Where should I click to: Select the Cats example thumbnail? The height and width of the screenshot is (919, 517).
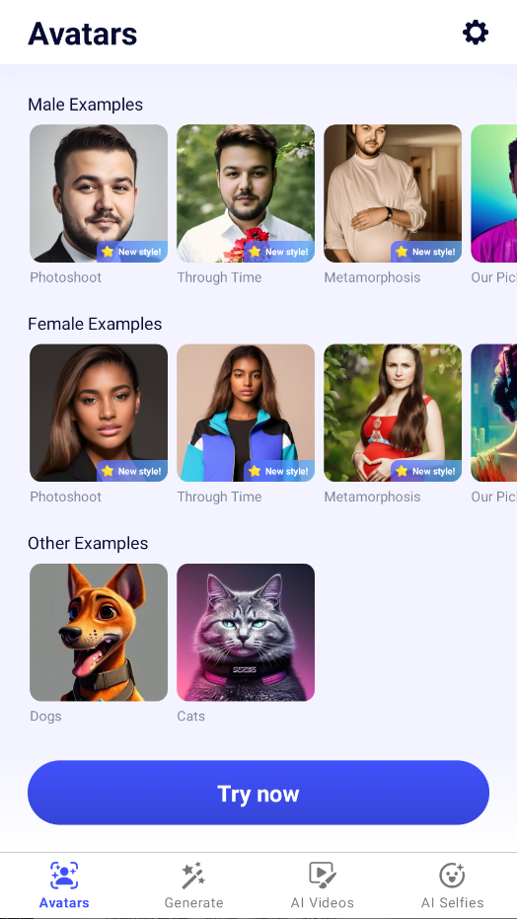(x=246, y=633)
